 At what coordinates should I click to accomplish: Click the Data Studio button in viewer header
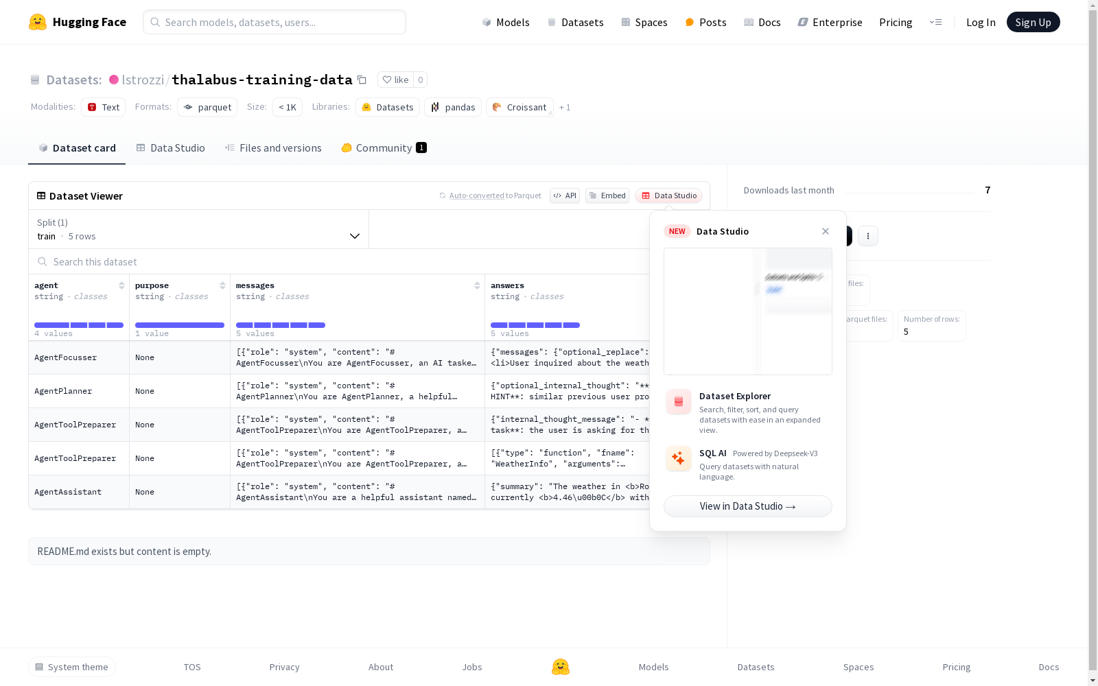click(x=669, y=196)
